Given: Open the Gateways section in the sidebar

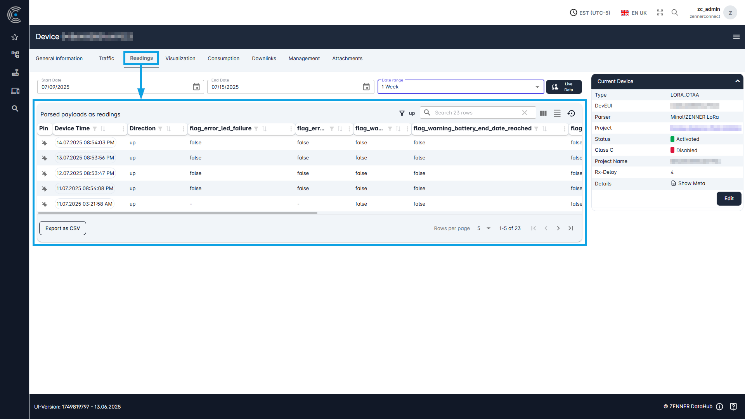Looking at the screenshot, I should (15, 73).
